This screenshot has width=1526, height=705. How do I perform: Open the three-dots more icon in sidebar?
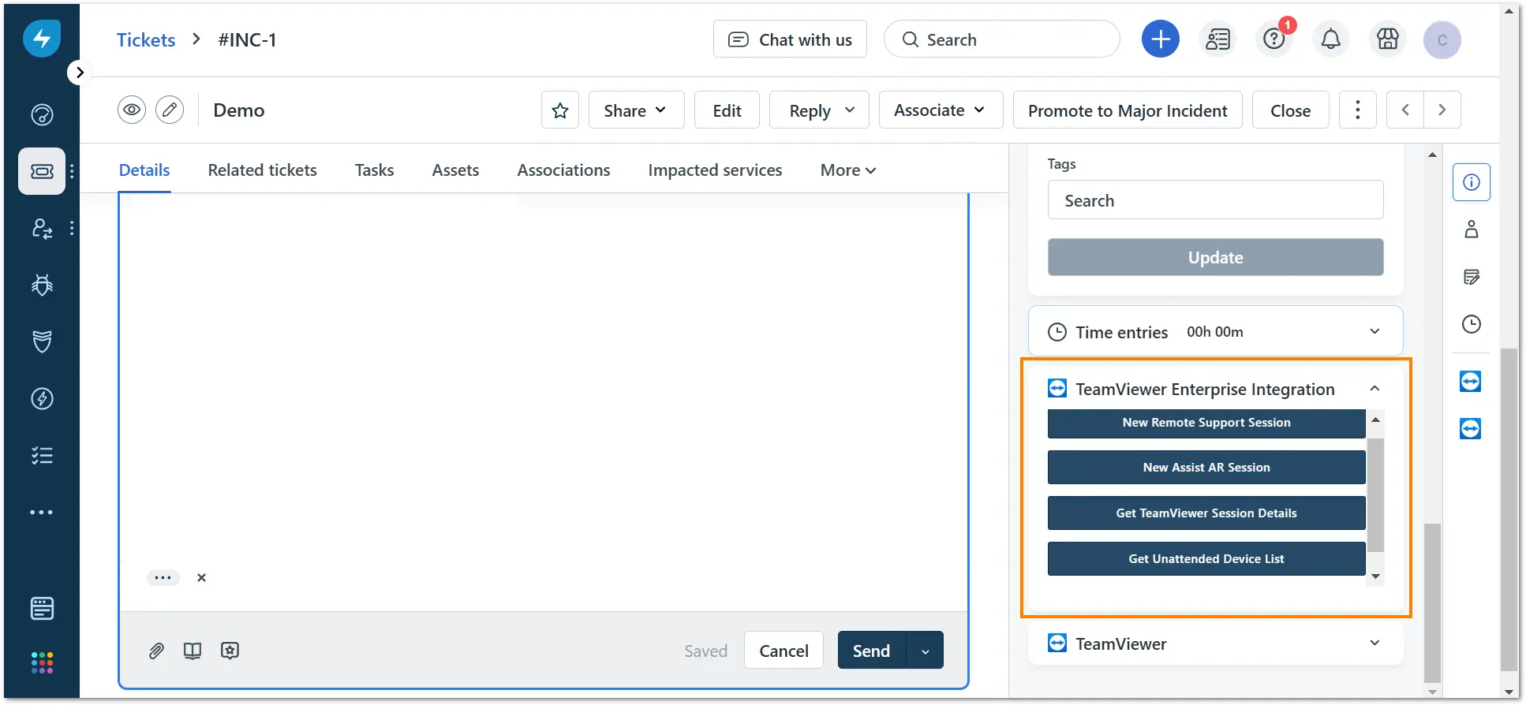(x=42, y=513)
